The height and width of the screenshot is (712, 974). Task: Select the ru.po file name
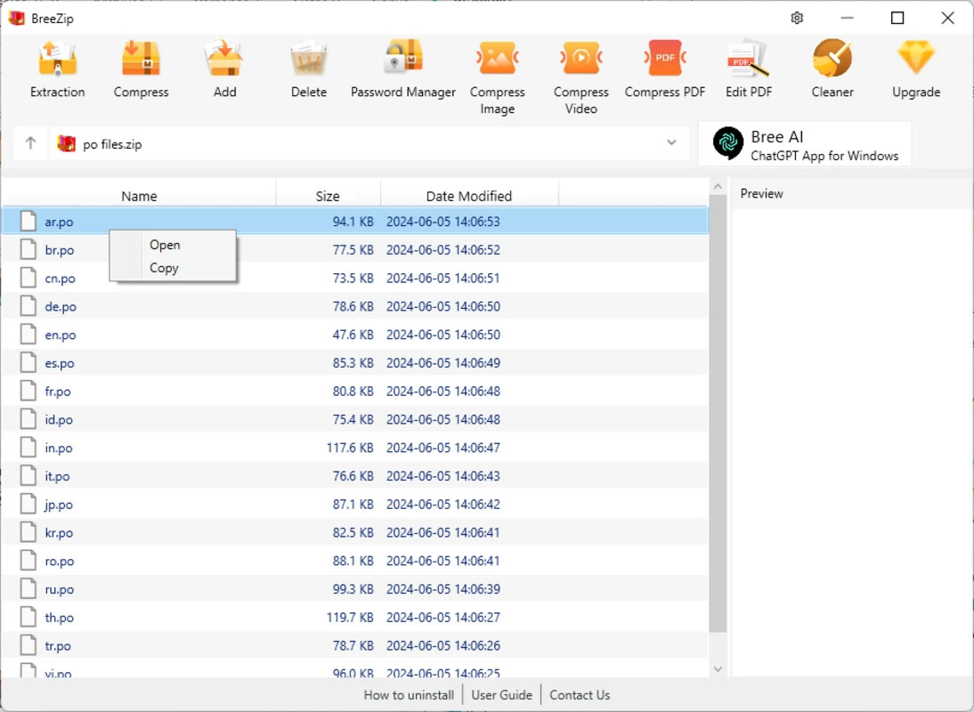[59, 589]
